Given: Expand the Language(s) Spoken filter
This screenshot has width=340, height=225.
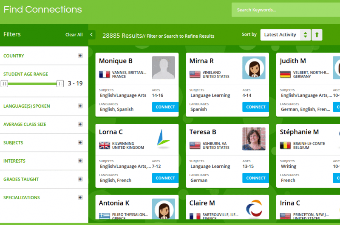Looking at the screenshot, I should (x=80, y=106).
